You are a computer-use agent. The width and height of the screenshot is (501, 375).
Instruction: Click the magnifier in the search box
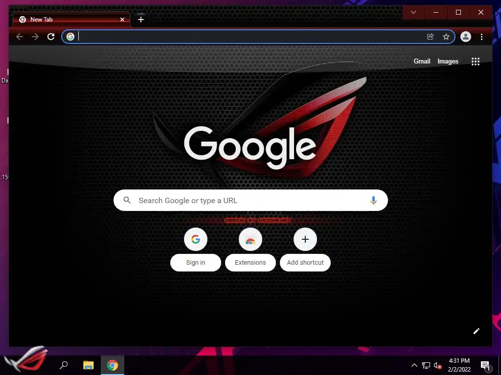pyautogui.click(x=127, y=200)
